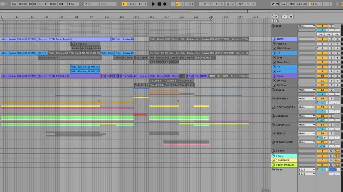Collapse the BEAT group track

pos(273,26)
